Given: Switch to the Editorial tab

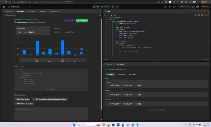Looking at the screenshot, I should [x=31, y=11].
